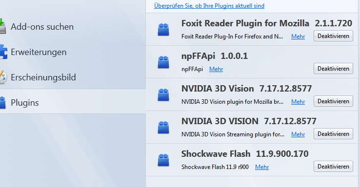This screenshot has width=360, height=187.
Task: Open Mehr link for NVIDIA 3D Vision plugin for Mozilla
Action: [x=298, y=102]
